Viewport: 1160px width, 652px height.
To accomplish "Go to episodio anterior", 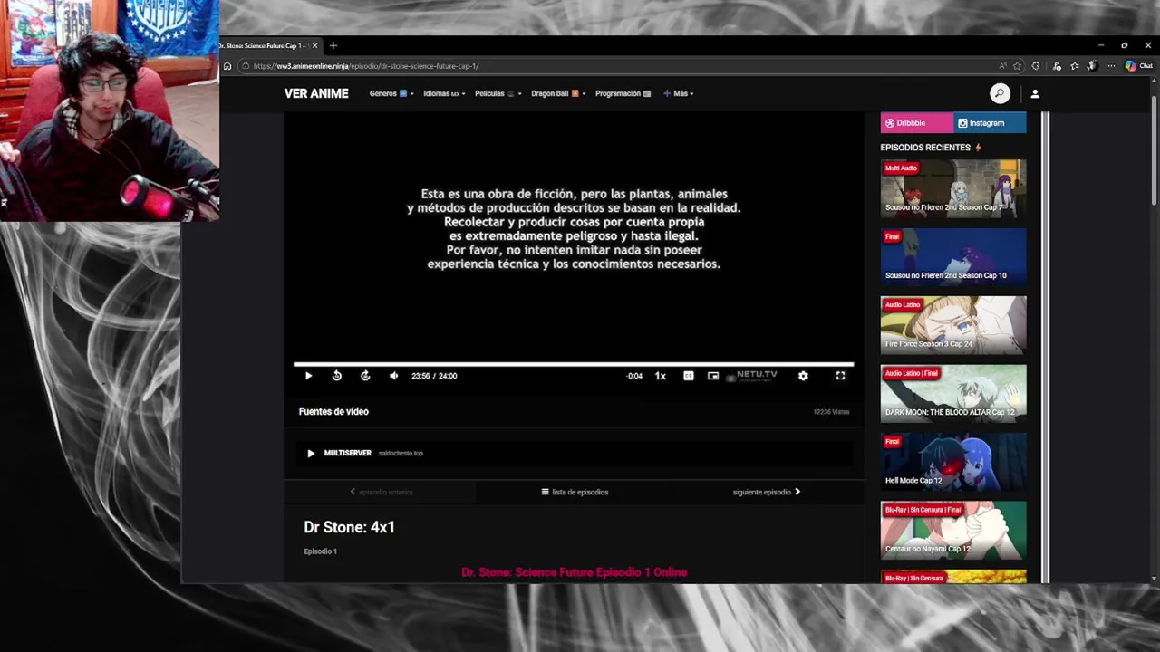I will point(382,492).
